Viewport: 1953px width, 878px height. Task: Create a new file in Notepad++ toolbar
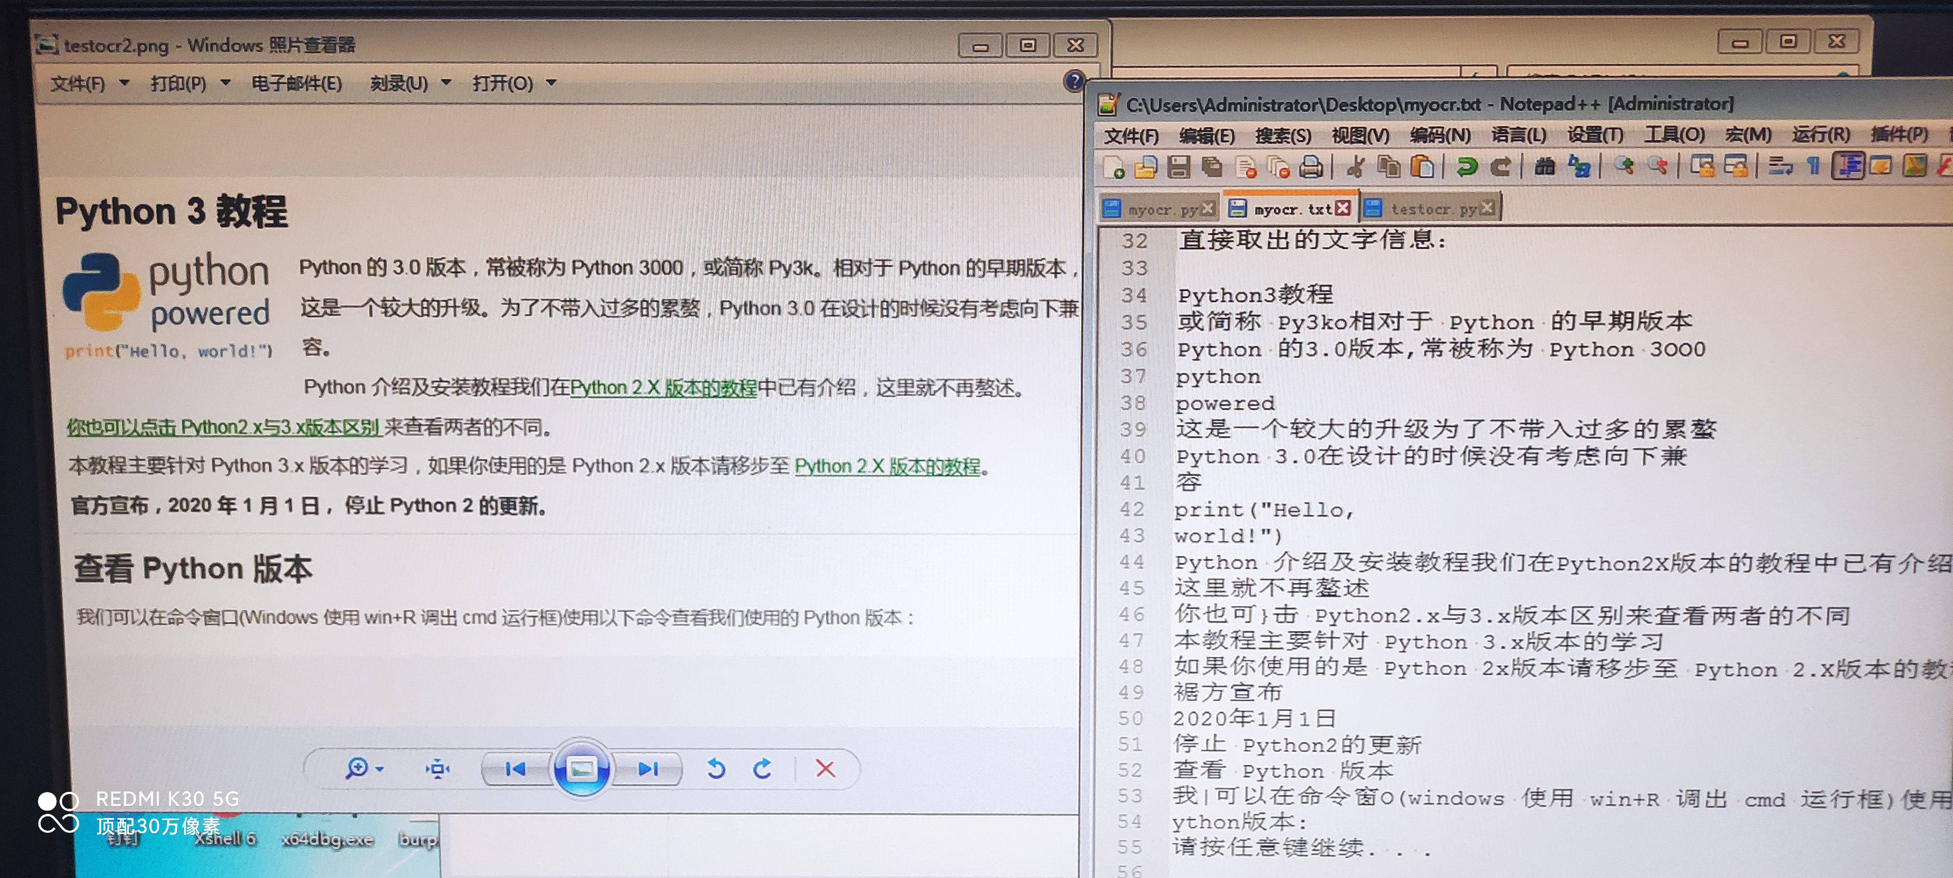point(1114,167)
